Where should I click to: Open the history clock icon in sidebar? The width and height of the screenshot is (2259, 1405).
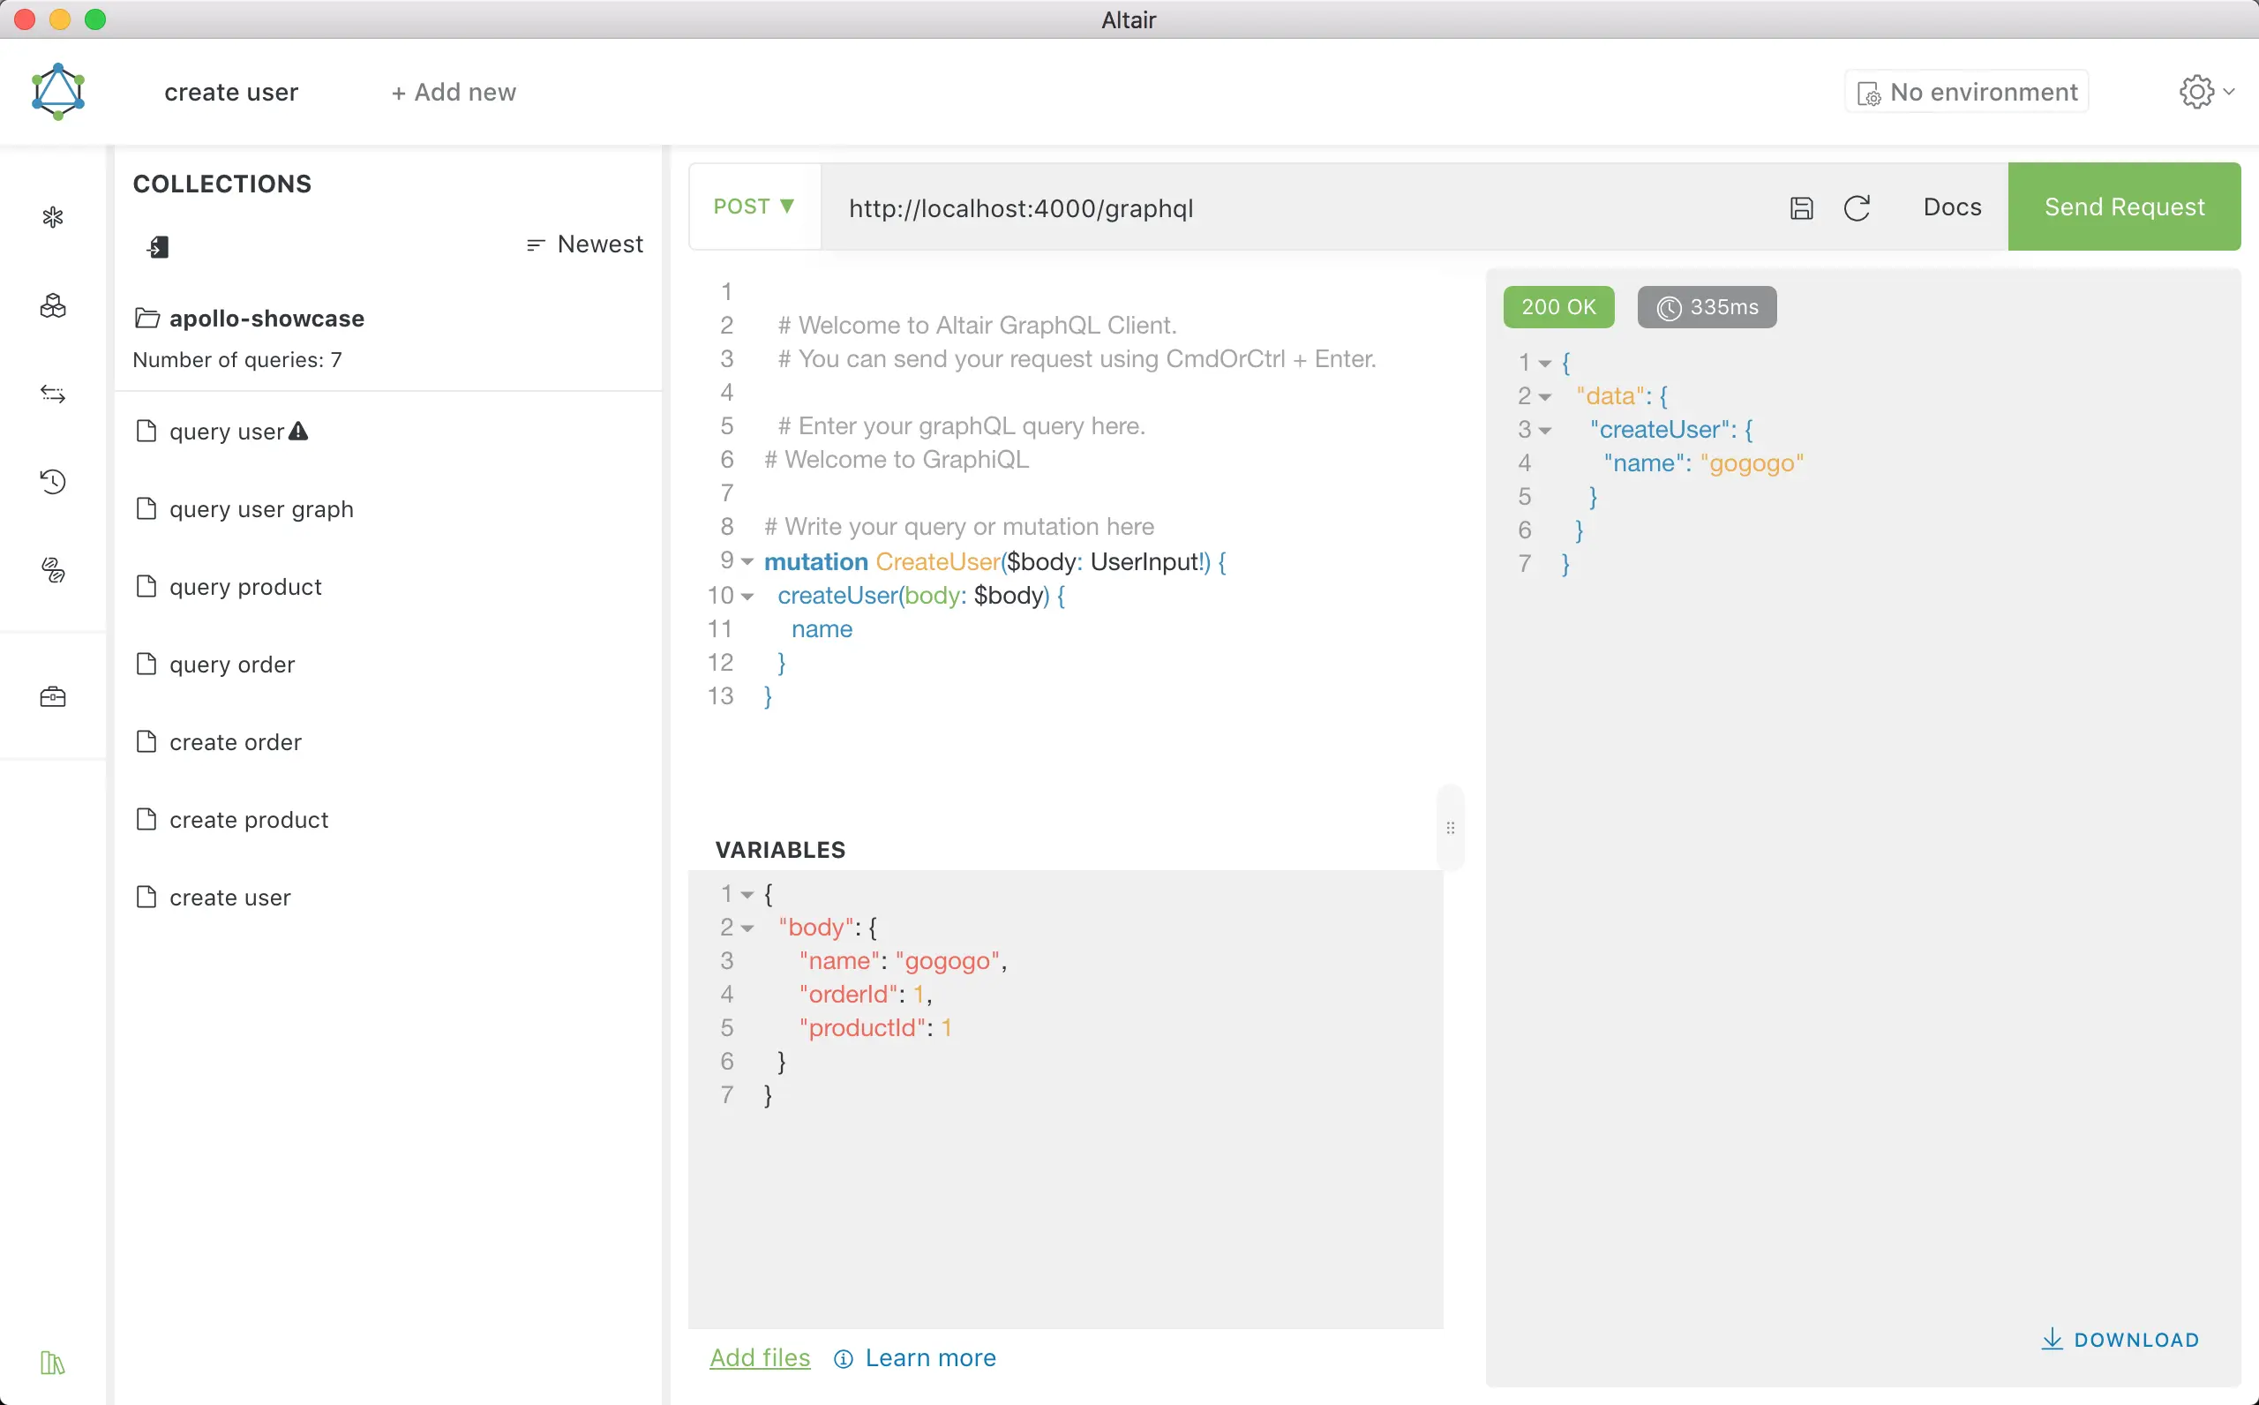coord(53,481)
